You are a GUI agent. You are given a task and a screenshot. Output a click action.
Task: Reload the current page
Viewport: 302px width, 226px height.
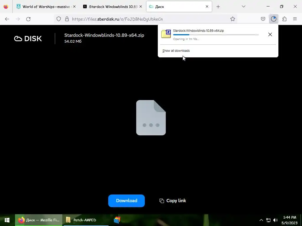28,19
